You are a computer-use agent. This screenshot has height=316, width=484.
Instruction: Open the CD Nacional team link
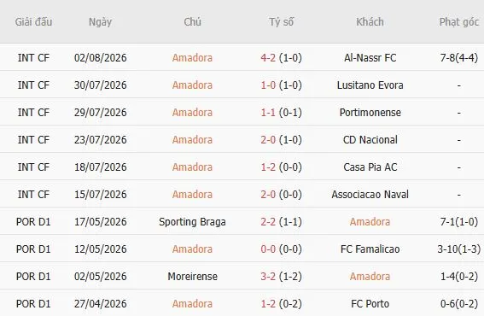(370, 139)
